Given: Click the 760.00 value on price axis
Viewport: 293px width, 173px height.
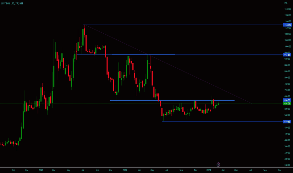Looking at the screenshot, I should [288, 84].
